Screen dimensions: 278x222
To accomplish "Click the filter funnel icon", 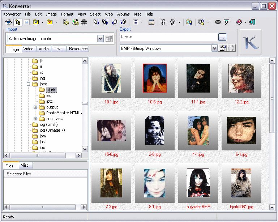I will coord(226,22).
